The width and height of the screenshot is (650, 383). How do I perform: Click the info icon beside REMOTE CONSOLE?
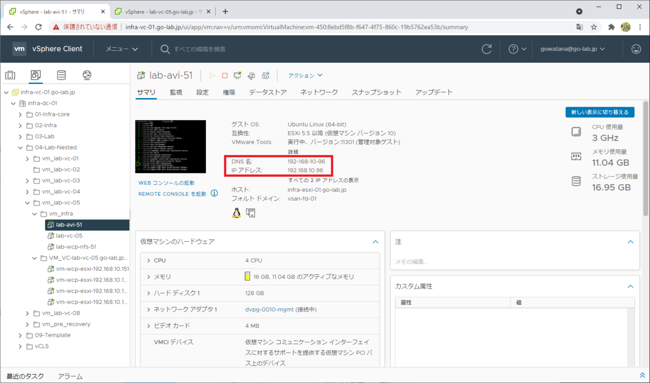pyautogui.click(x=214, y=193)
